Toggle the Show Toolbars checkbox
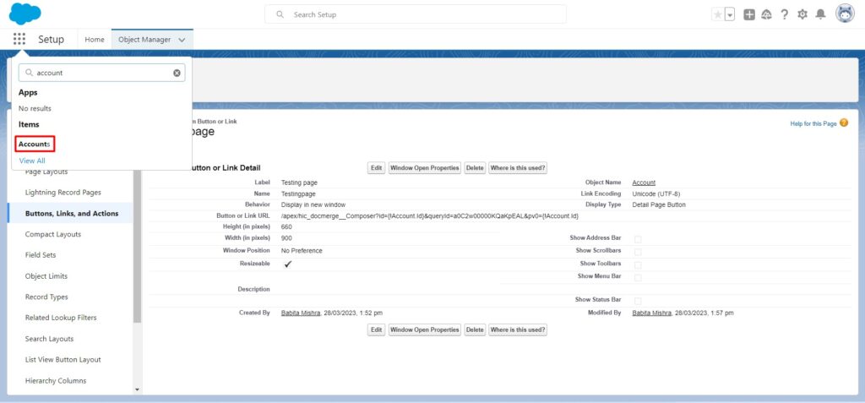 pyautogui.click(x=638, y=264)
